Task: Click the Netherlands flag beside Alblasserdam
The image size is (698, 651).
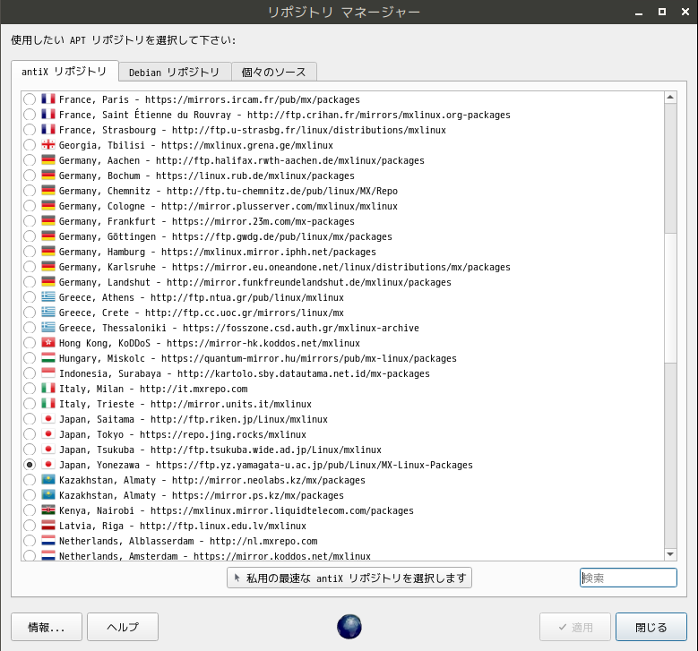Action: pos(48,540)
